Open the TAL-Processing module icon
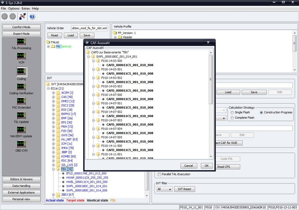Image resolution: width=299 pixels, height=210 pixels. tap(21, 42)
